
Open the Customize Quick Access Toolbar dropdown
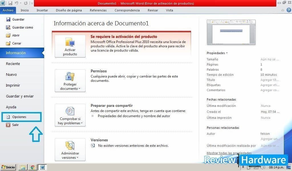click(32, 3)
